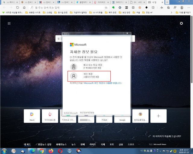Go back using the browser back arrow
This screenshot has width=193, height=154.
coord(4,8)
